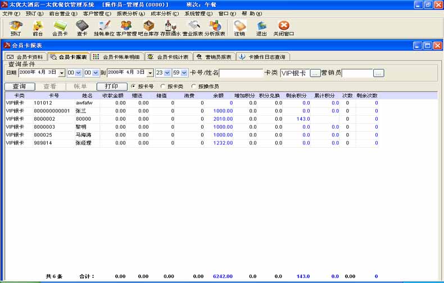Click the 查询 query button
This screenshot has width=444, height=283.
tap(19, 86)
